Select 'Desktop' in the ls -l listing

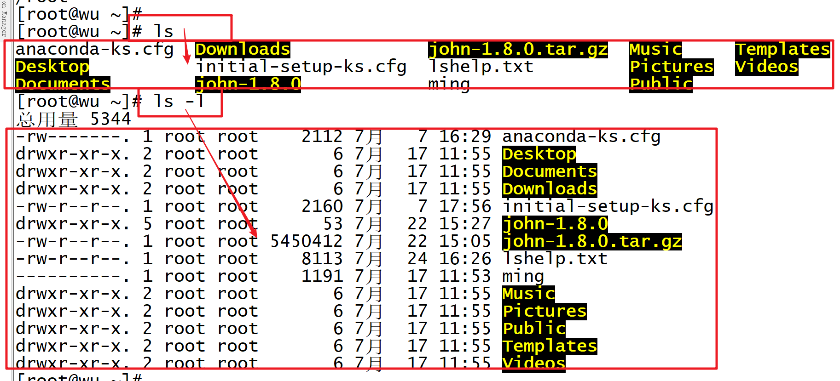539,154
